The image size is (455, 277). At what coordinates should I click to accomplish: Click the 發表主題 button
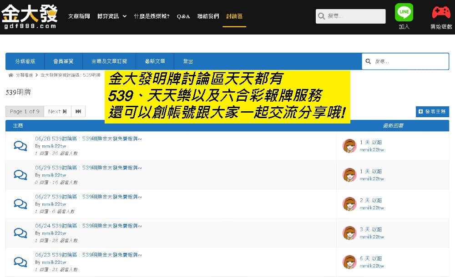tap(433, 111)
